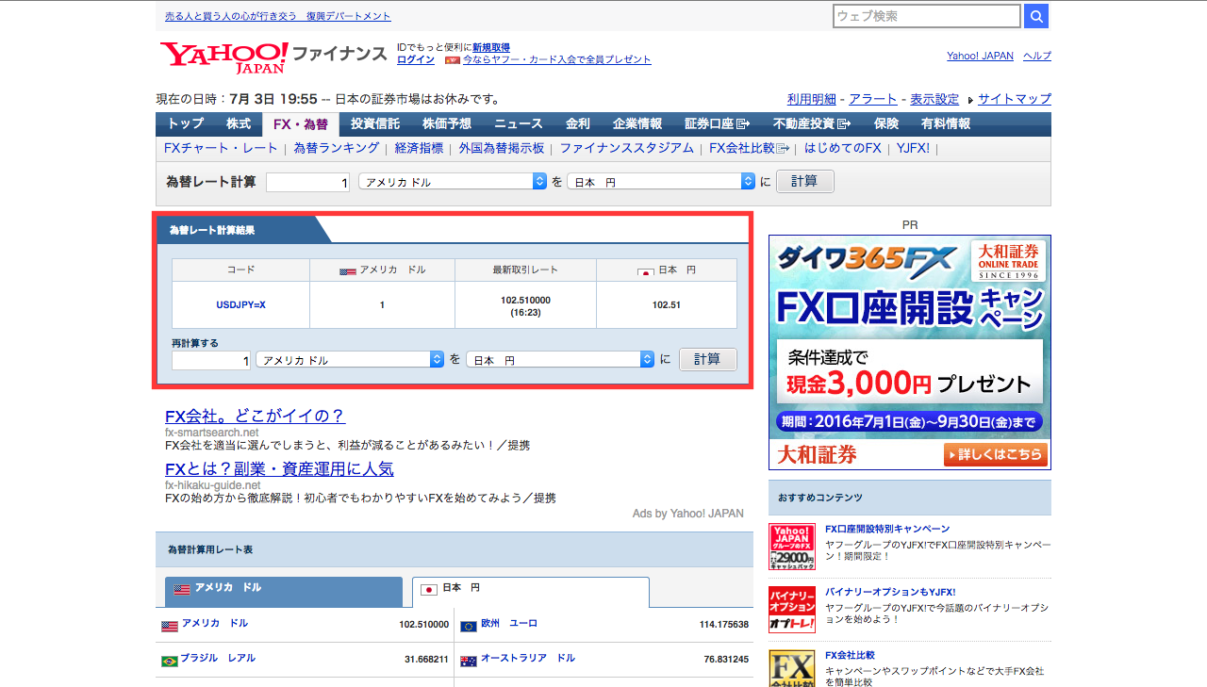Switch to the 日本 円 rate table tab

pyautogui.click(x=531, y=591)
